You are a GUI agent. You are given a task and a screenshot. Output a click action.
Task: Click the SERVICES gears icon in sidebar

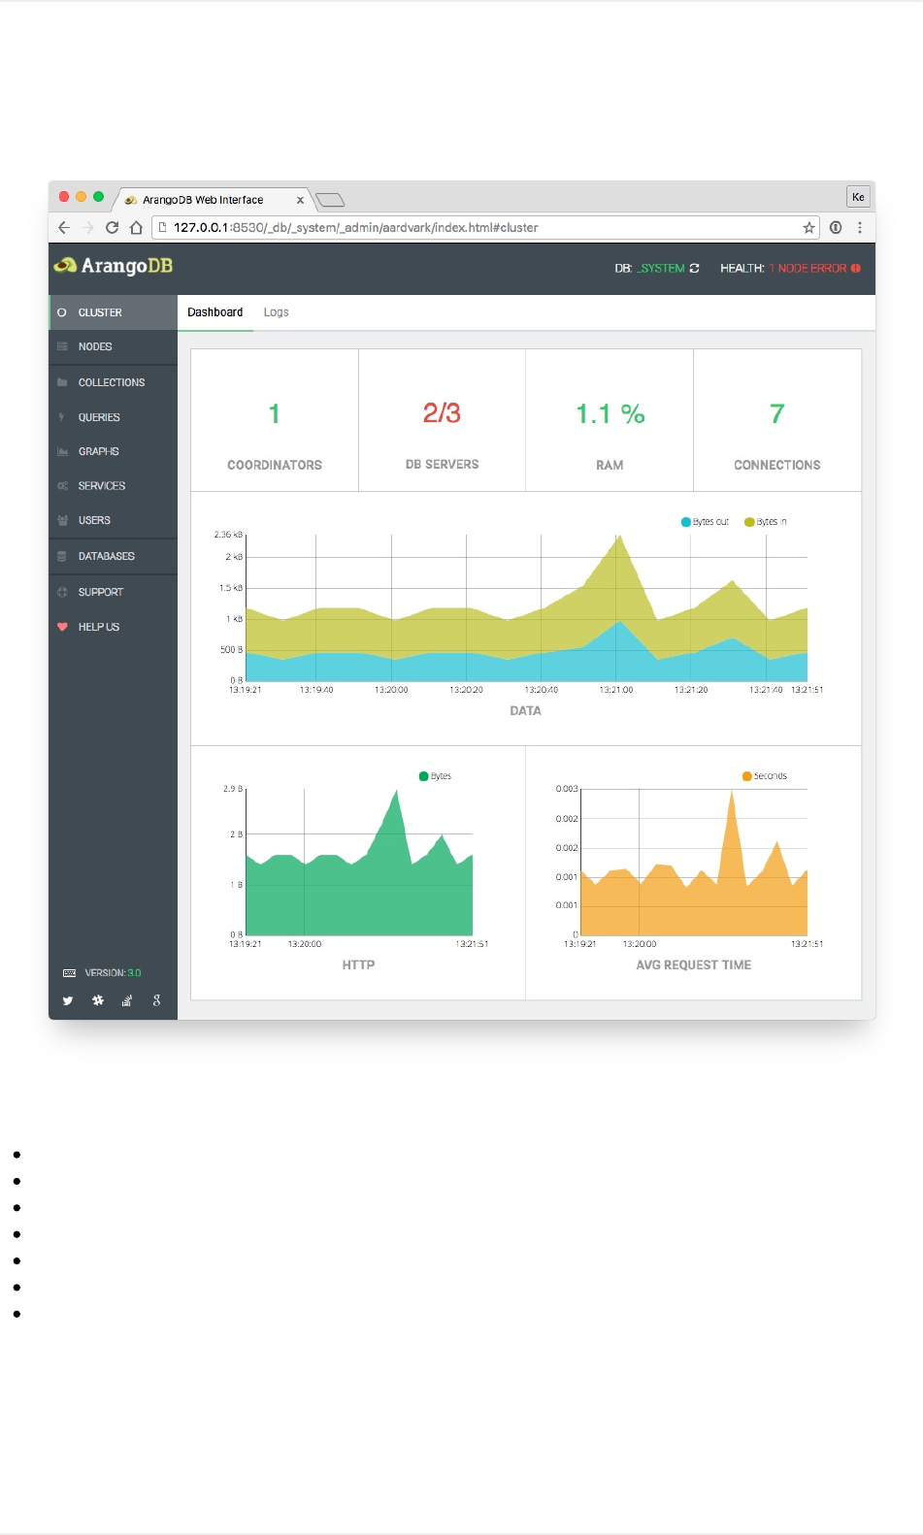click(62, 486)
